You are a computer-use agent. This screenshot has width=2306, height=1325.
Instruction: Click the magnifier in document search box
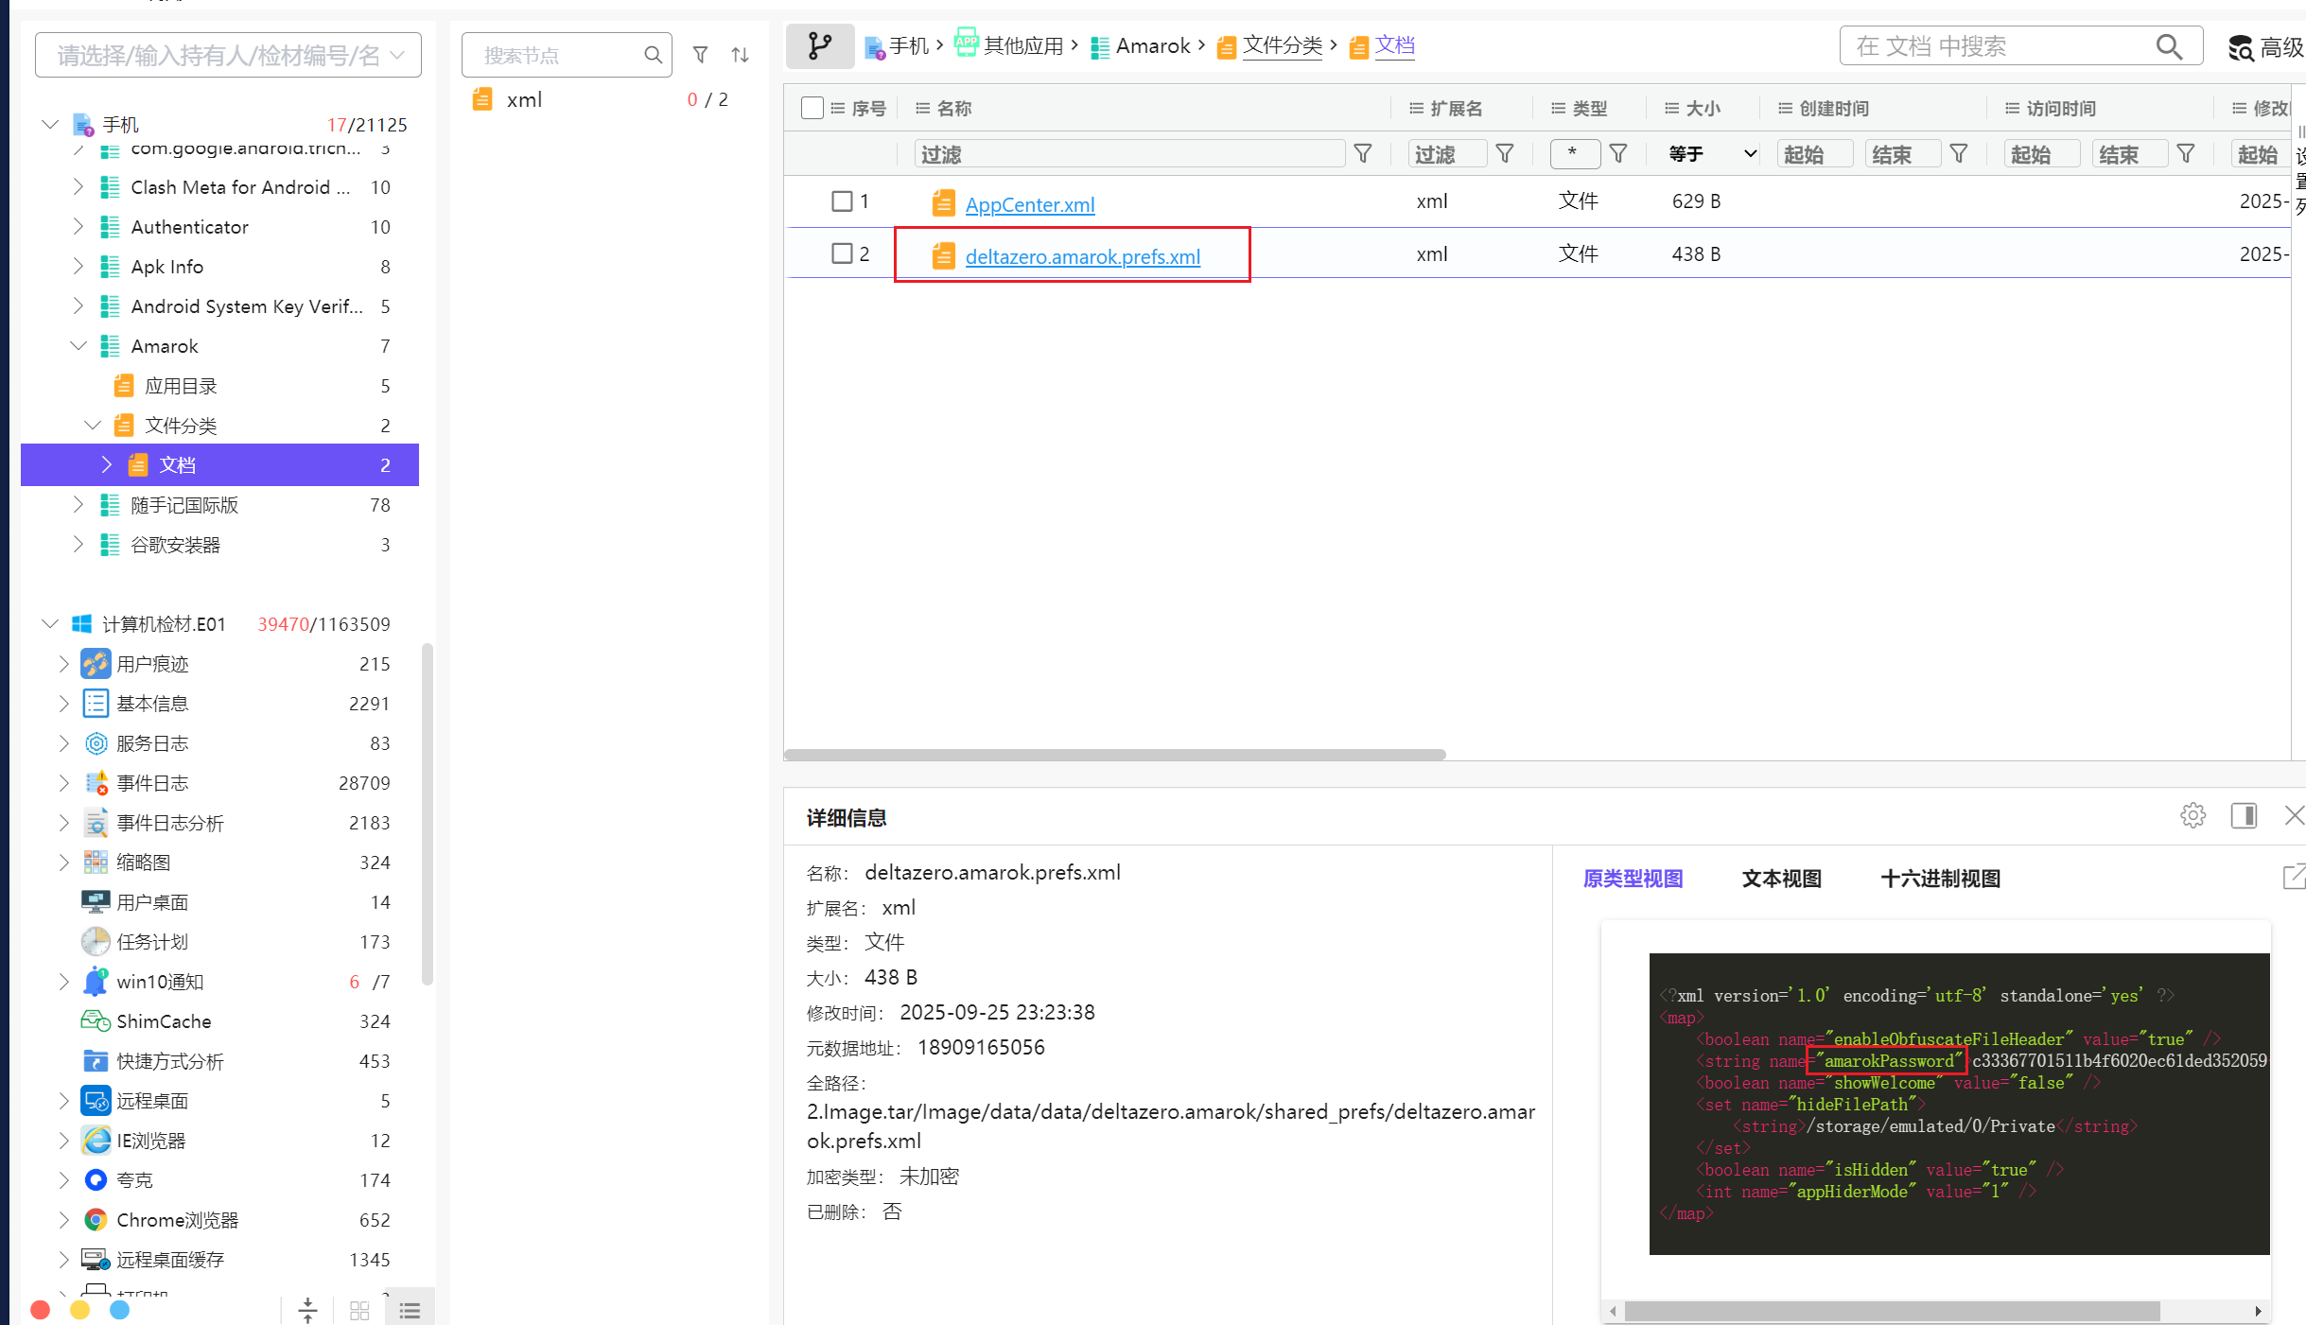2169,46
